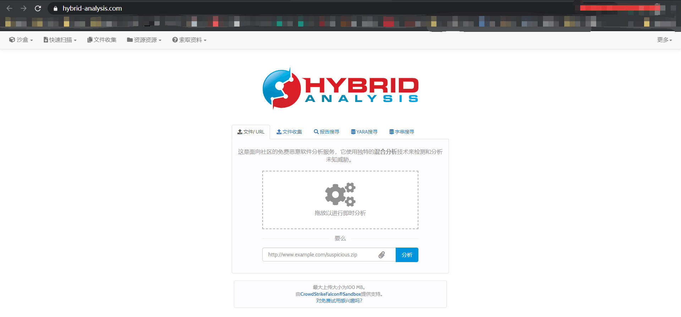
Task: Go back using the browser back arrow
Action: tap(10, 8)
